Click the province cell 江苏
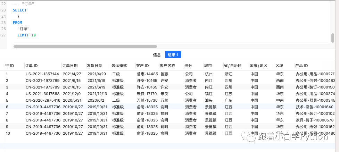 pyautogui.click(x=229, y=94)
